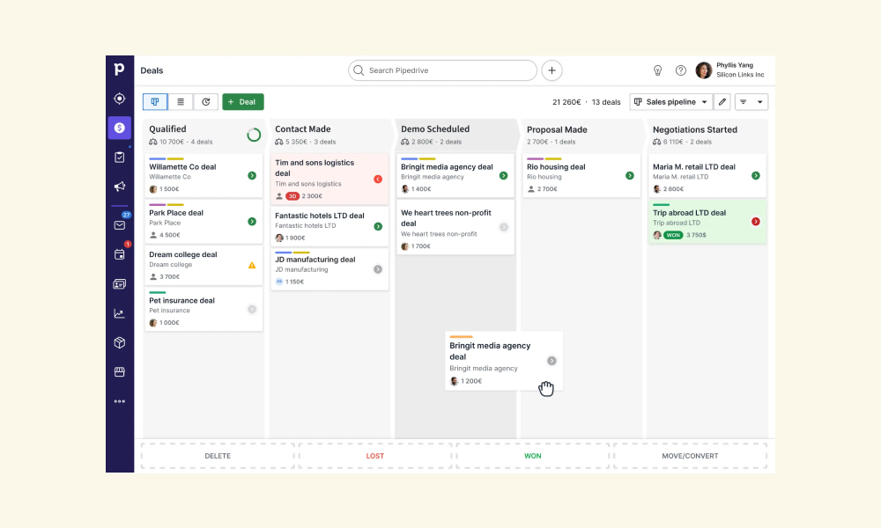Click the quick add plus button
This screenshot has width=881, height=528.
click(552, 70)
